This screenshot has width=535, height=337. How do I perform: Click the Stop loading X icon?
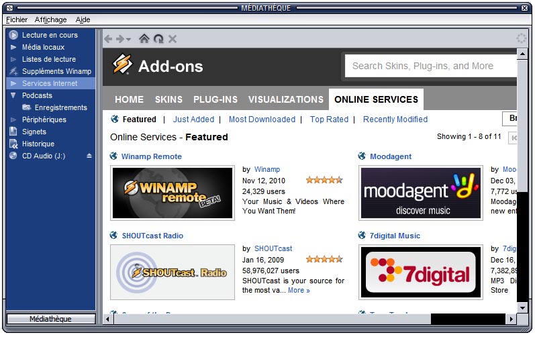click(x=173, y=39)
